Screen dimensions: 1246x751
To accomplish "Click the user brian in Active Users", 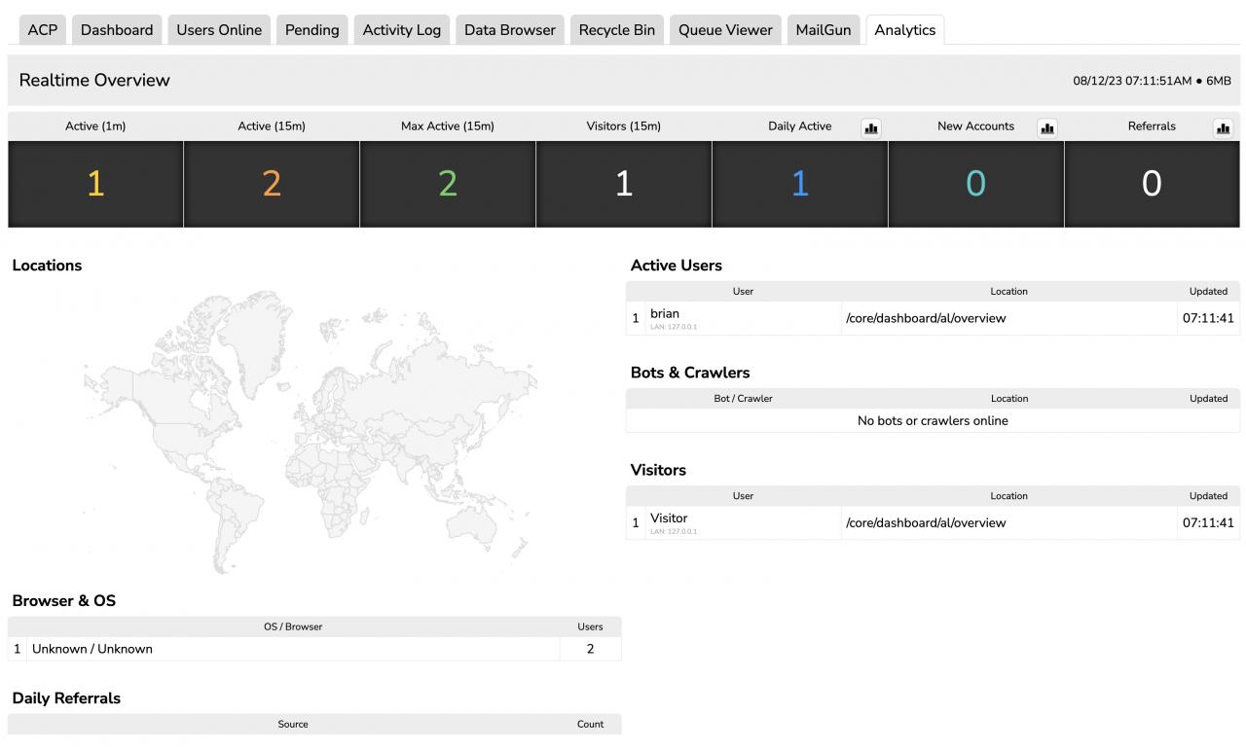I will click(x=665, y=314).
